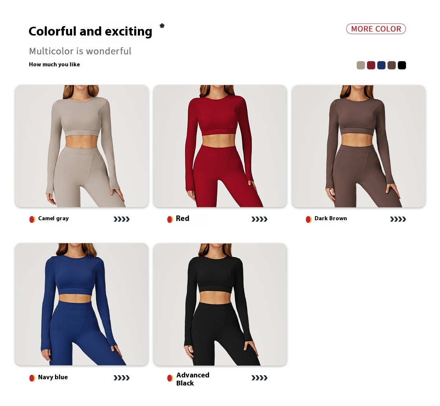The height and width of the screenshot is (406, 440).
Task: Click the red dot beside Red label
Action: pos(170,219)
